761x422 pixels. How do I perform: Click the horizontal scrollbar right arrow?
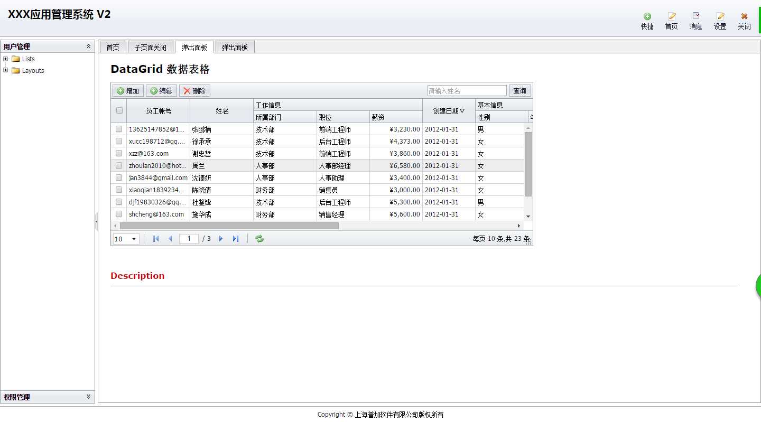tap(519, 226)
